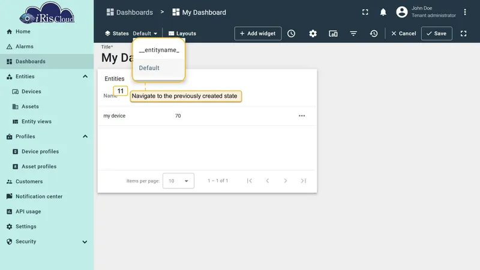Go to last page of table

(304, 181)
